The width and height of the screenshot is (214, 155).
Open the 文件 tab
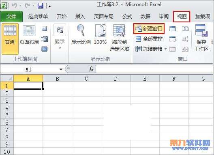(x=11, y=17)
